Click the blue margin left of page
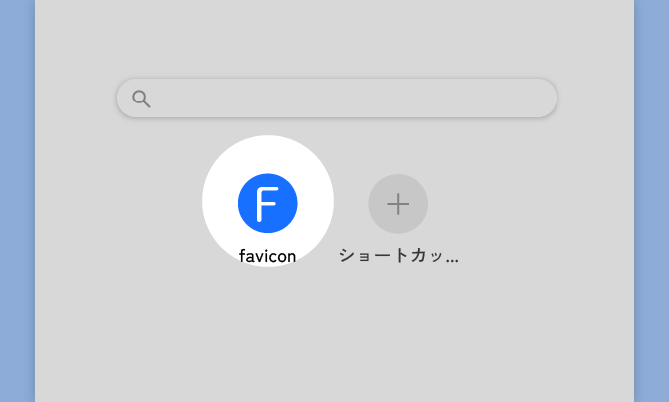Image resolution: width=669 pixels, height=402 pixels. point(17,201)
